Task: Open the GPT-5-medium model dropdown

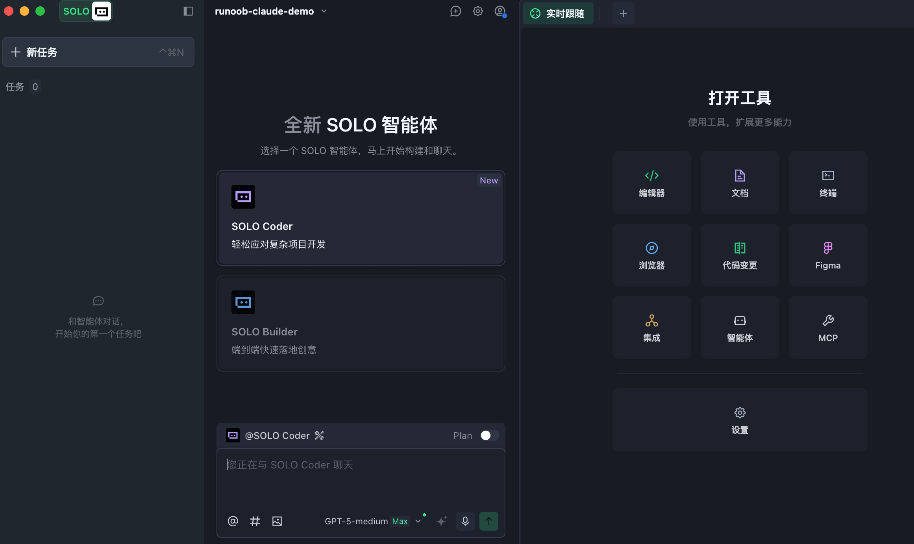Action: [x=418, y=521]
